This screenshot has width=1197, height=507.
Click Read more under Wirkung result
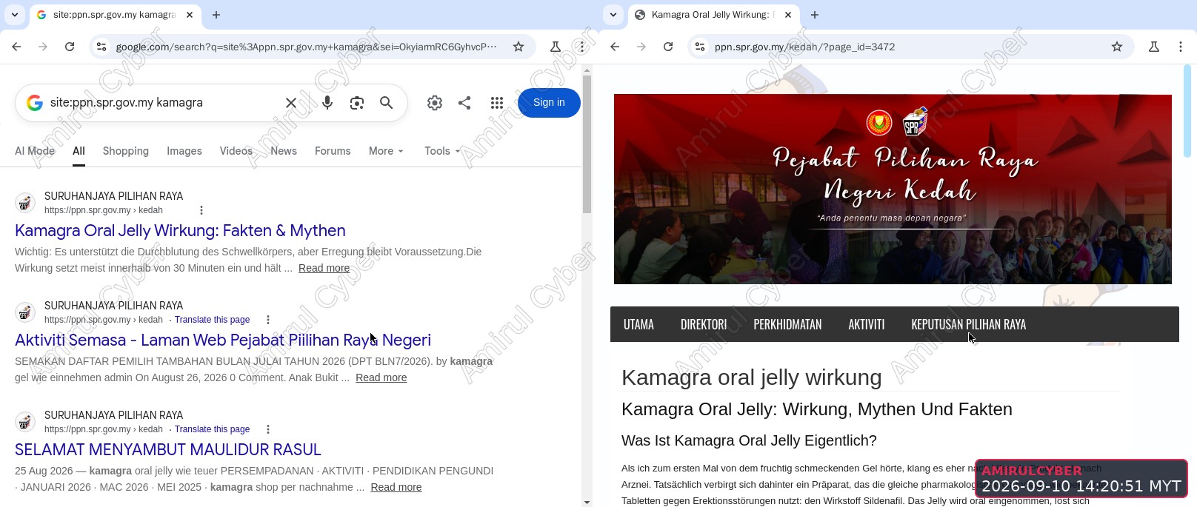click(324, 268)
